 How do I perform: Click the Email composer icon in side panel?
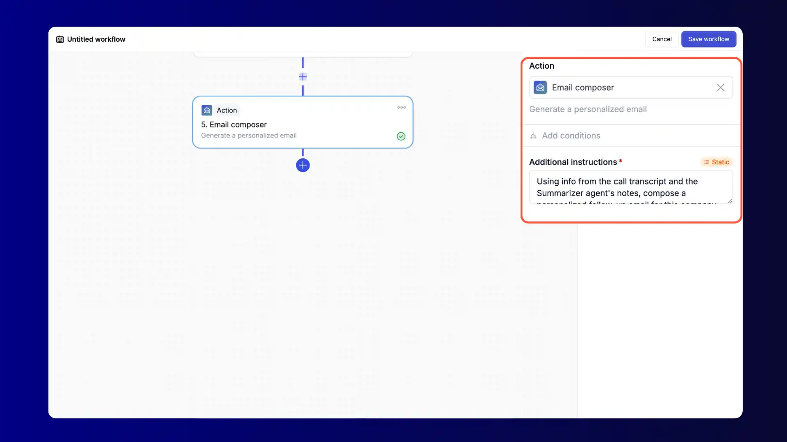pos(540,88)
